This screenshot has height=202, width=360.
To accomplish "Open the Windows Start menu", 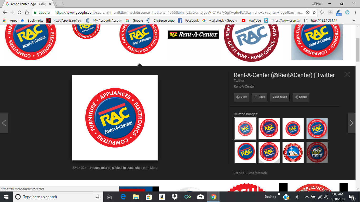I will point(6,197).
